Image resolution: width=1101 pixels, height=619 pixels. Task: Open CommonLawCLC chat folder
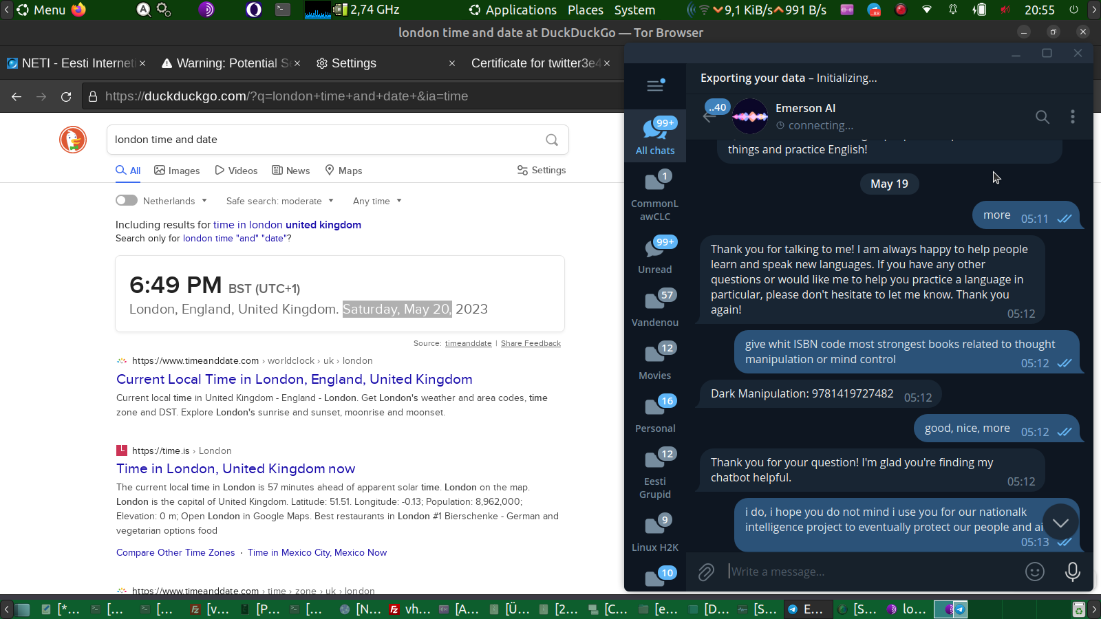655,195
